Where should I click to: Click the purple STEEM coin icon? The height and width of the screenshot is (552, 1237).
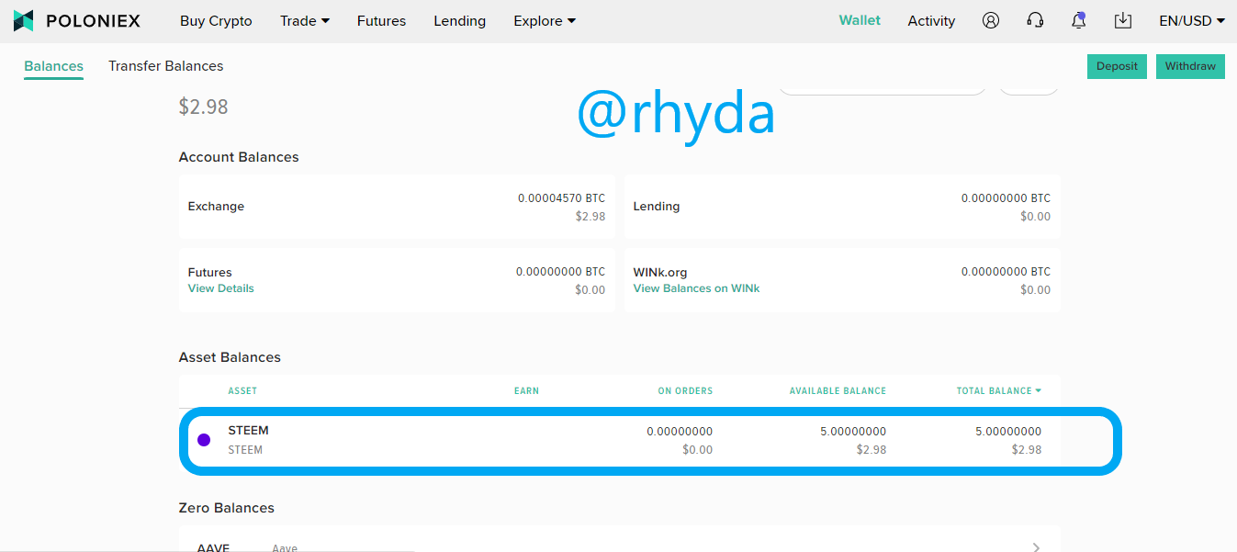pyautogui.click(x=204, y=440)
